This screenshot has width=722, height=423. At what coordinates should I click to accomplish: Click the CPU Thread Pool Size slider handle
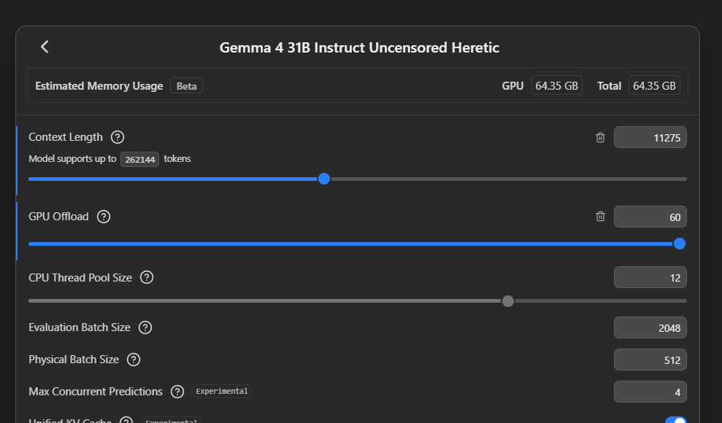click(x=508, y=301)
